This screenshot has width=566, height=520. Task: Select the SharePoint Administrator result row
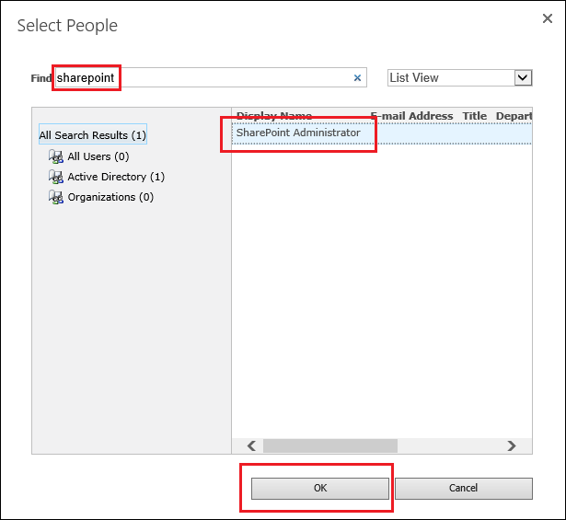click(x=382, y=133)
